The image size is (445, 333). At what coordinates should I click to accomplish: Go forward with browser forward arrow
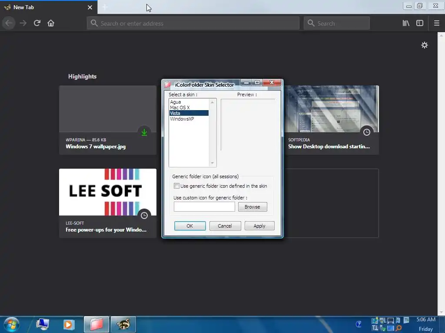pyautogui.click(x=23, y=23)
